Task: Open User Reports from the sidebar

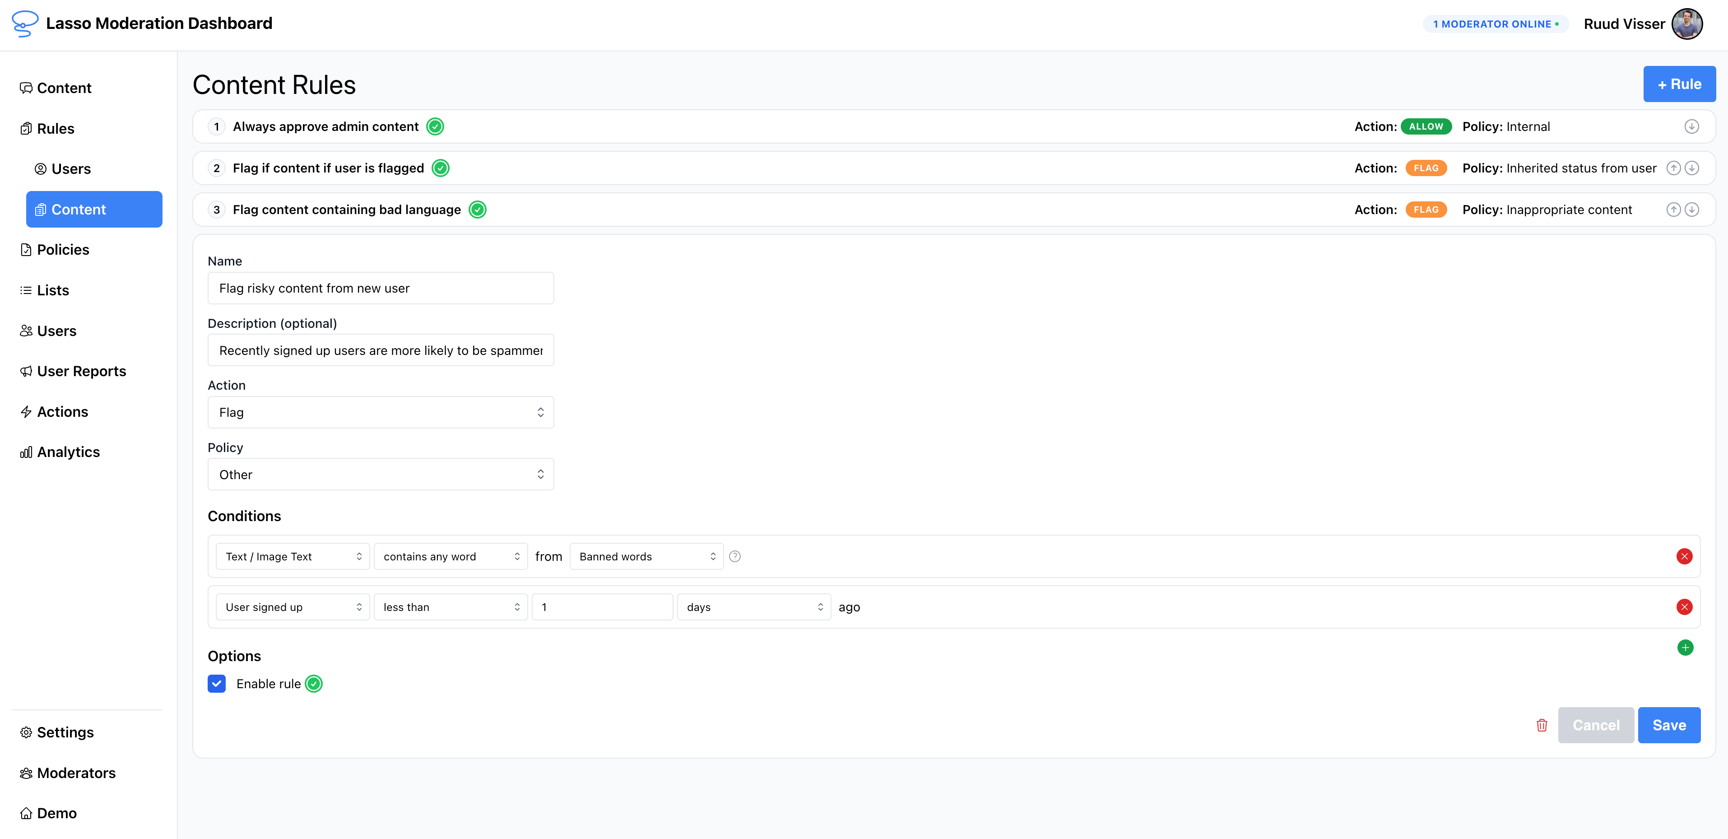Action: pos(81,370)
